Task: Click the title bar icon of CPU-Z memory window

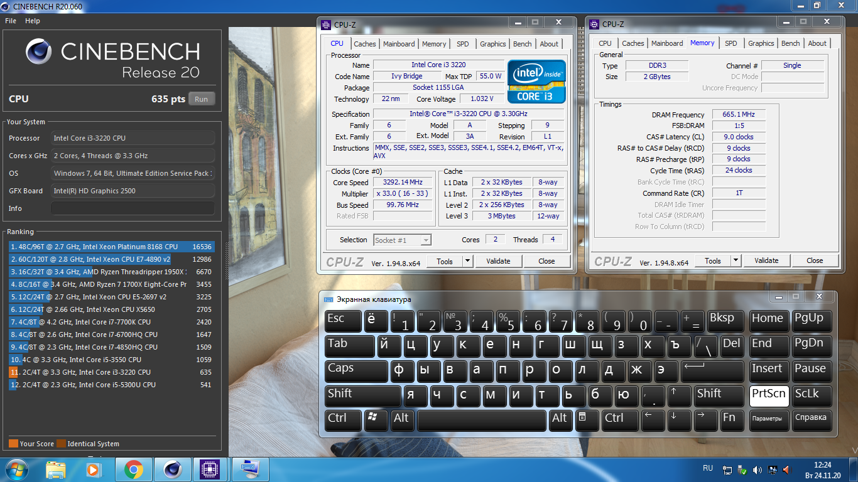Action: pos(594,24)
